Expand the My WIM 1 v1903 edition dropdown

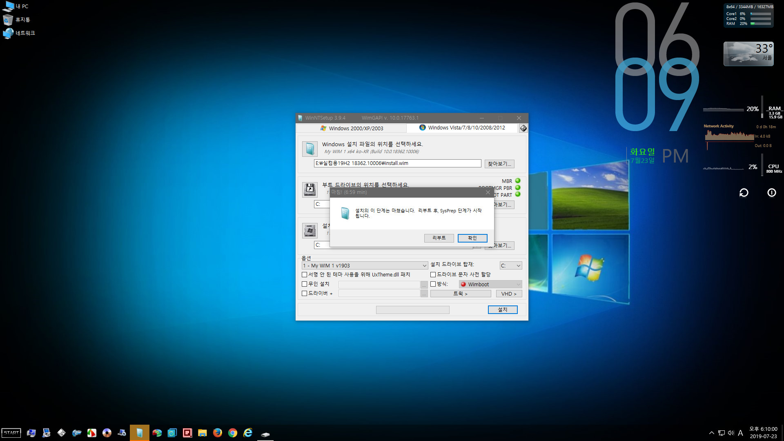click(365, 265)
